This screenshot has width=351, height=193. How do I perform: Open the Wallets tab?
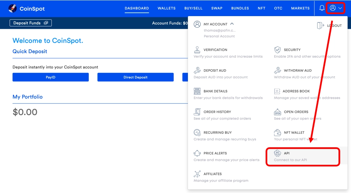coord(166,8)
